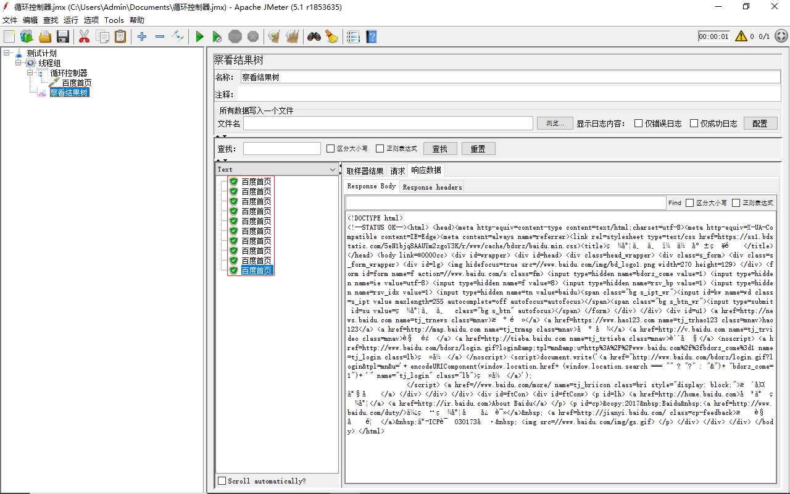Check 正则表达式 beside the Find button
The width and height of the screenshot is (790, 494).
(x=736, y=203)
